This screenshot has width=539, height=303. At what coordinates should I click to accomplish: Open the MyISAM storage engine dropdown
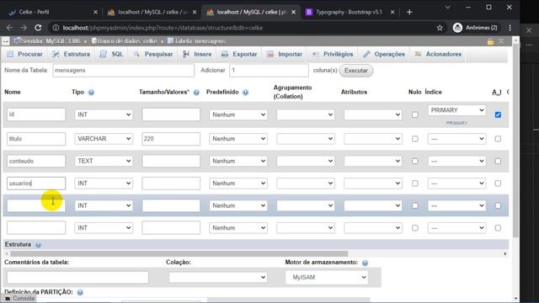pos(327,277)
